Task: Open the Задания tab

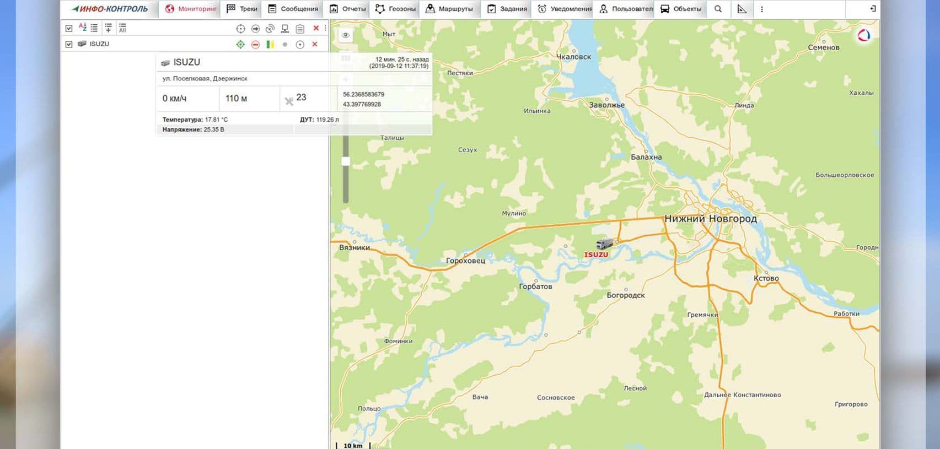Action: 507,9
